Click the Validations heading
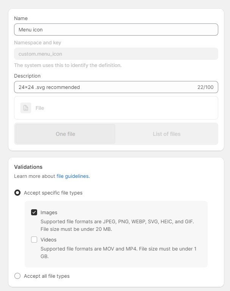This screenshot has height=291, width=230. pyautogui.click(x=28, y=167)
